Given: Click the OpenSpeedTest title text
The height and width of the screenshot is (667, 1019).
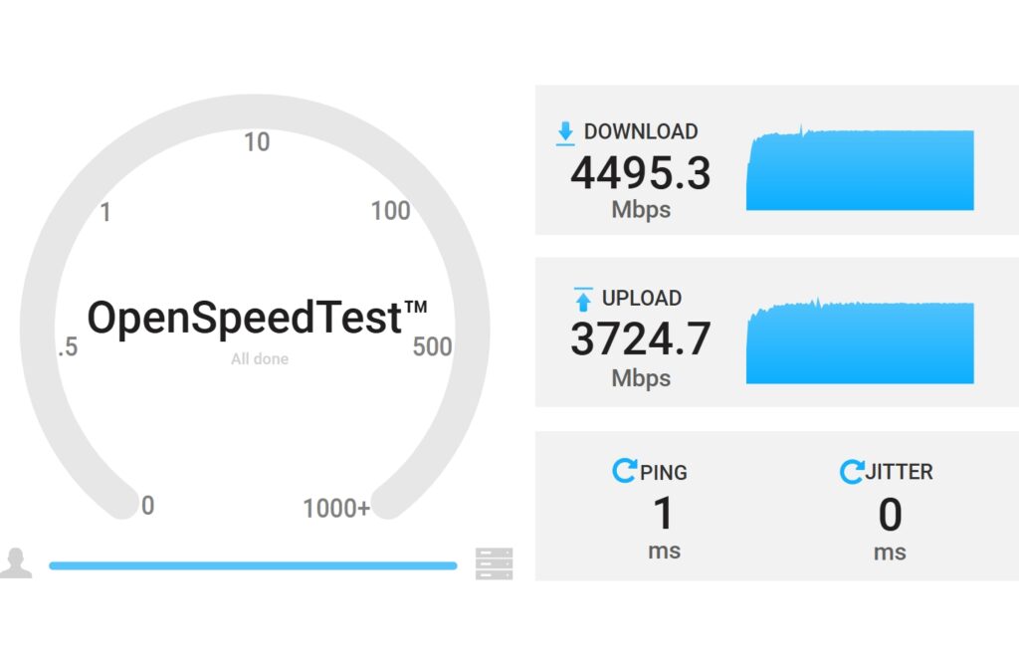Looking at the screenshot, I should coord(257,319).
